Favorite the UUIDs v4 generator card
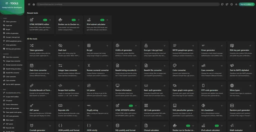Viewport: 256px width, 132px height. [x=136, y=46]
